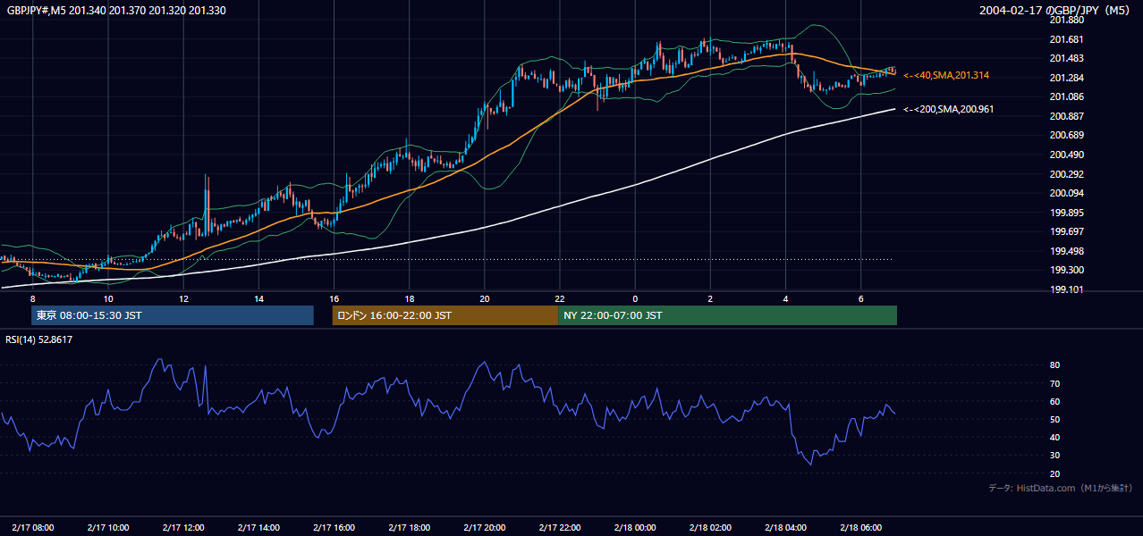The height and width of the screenshot is (536, 1143).
Task: Click the 2/18 04:00 bottom time label
Action: coord(785,528)
